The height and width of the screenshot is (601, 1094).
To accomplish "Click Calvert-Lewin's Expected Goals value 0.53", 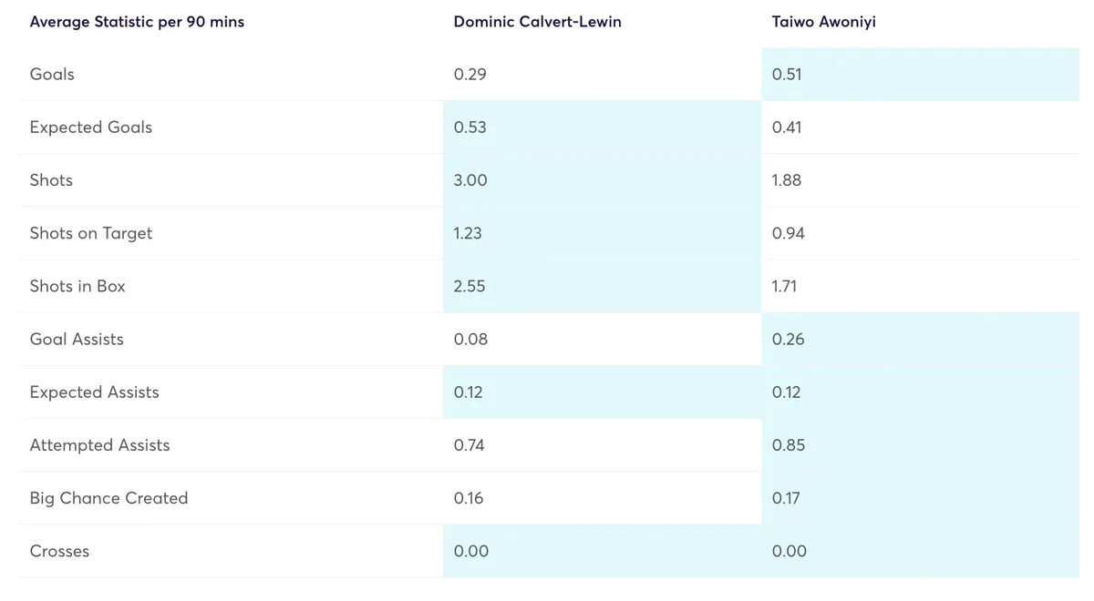I will coord(470,127).
